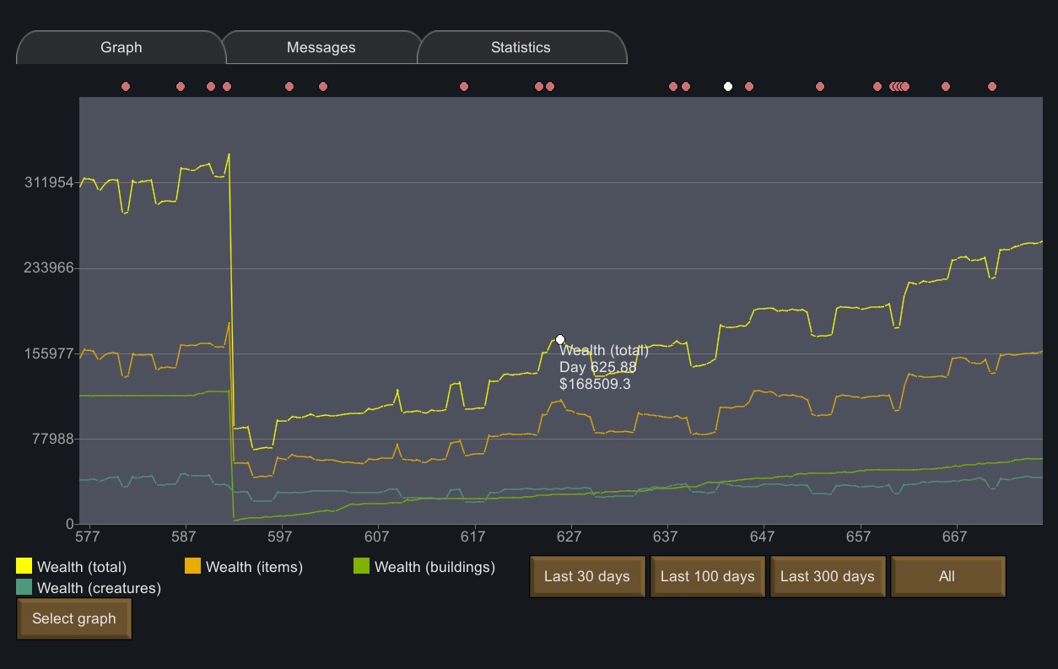The width and height of the screenshot is (1058, 669).
Task: Click the Wealth (total) legend label
Action: pyautogui.click(x=82, y=567)
